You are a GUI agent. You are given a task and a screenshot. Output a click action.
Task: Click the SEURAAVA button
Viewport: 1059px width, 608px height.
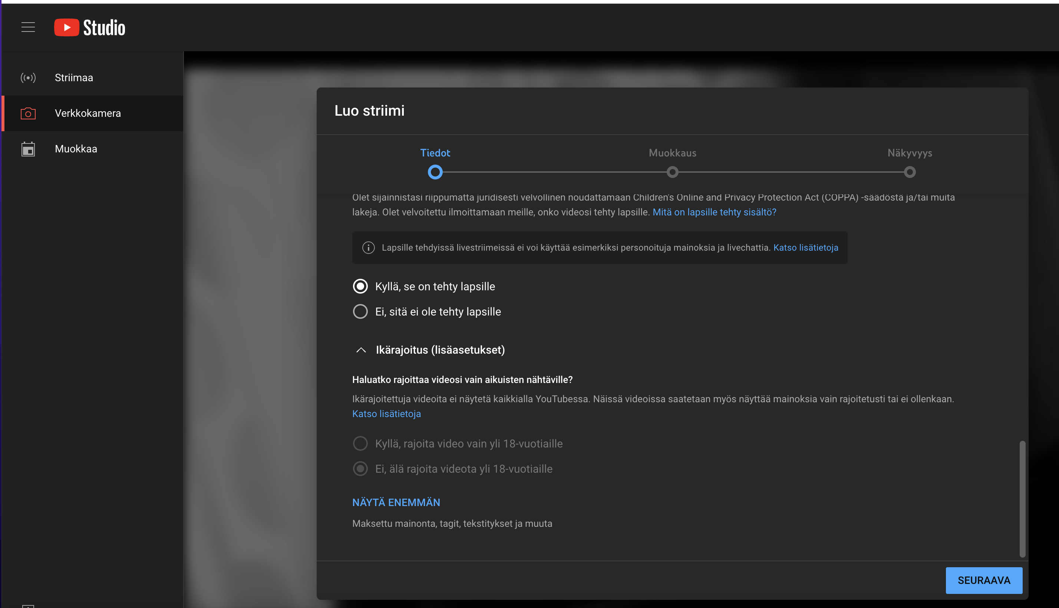pyautogui.click(x=983, y=580)
